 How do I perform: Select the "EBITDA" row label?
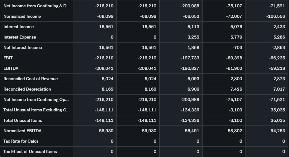(x=11, y=69)
